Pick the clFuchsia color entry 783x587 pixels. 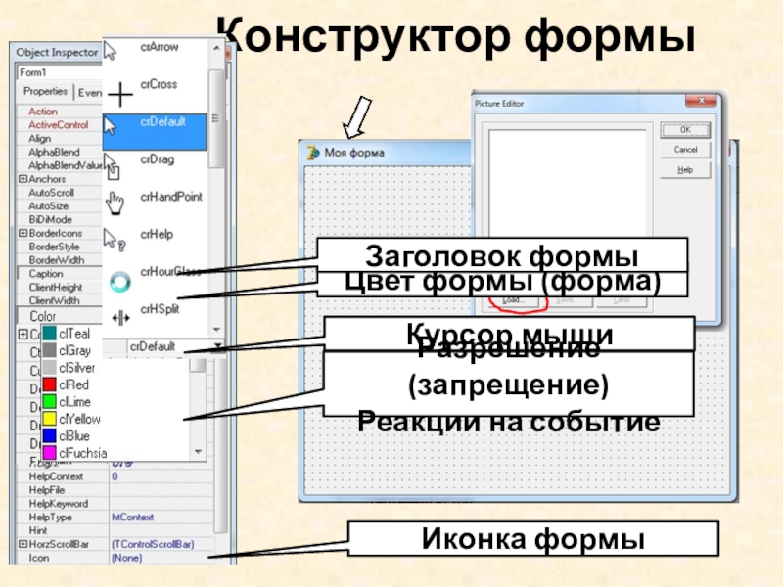point(73,453)
